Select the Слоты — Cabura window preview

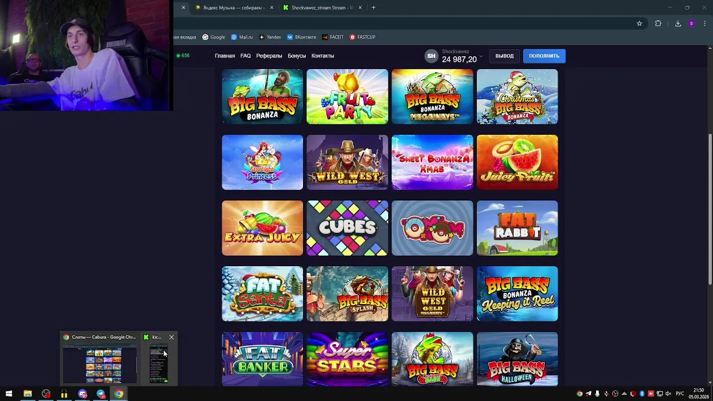[100, 359]
